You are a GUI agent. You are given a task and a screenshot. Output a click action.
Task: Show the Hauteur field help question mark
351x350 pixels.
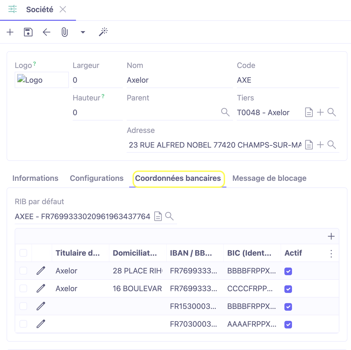click(103, 96)
